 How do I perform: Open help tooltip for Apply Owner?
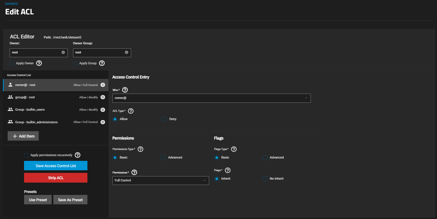tap(39, 63)
